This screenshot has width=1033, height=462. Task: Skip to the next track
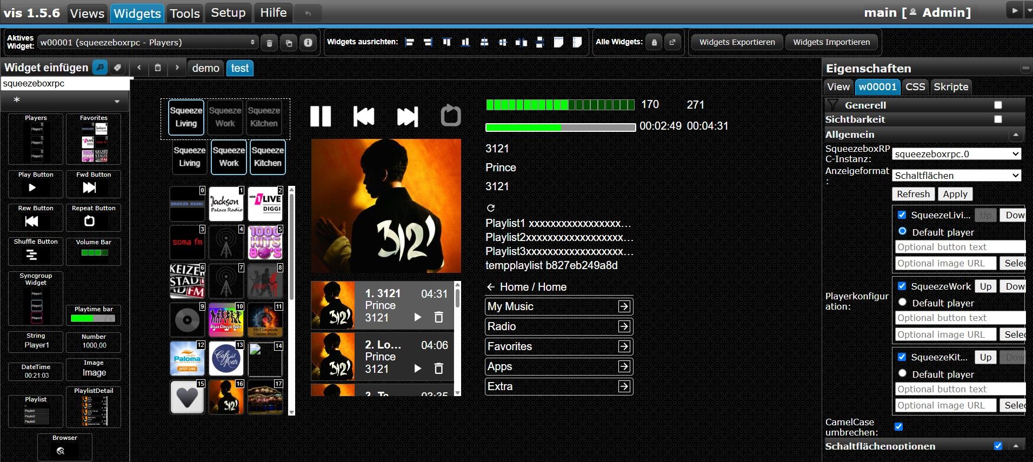(408, 116)
